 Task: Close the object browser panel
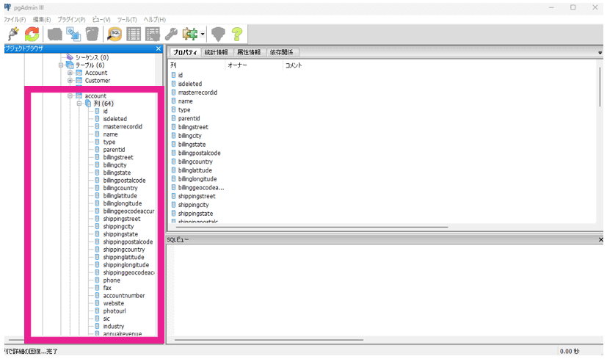pos(159,48)
